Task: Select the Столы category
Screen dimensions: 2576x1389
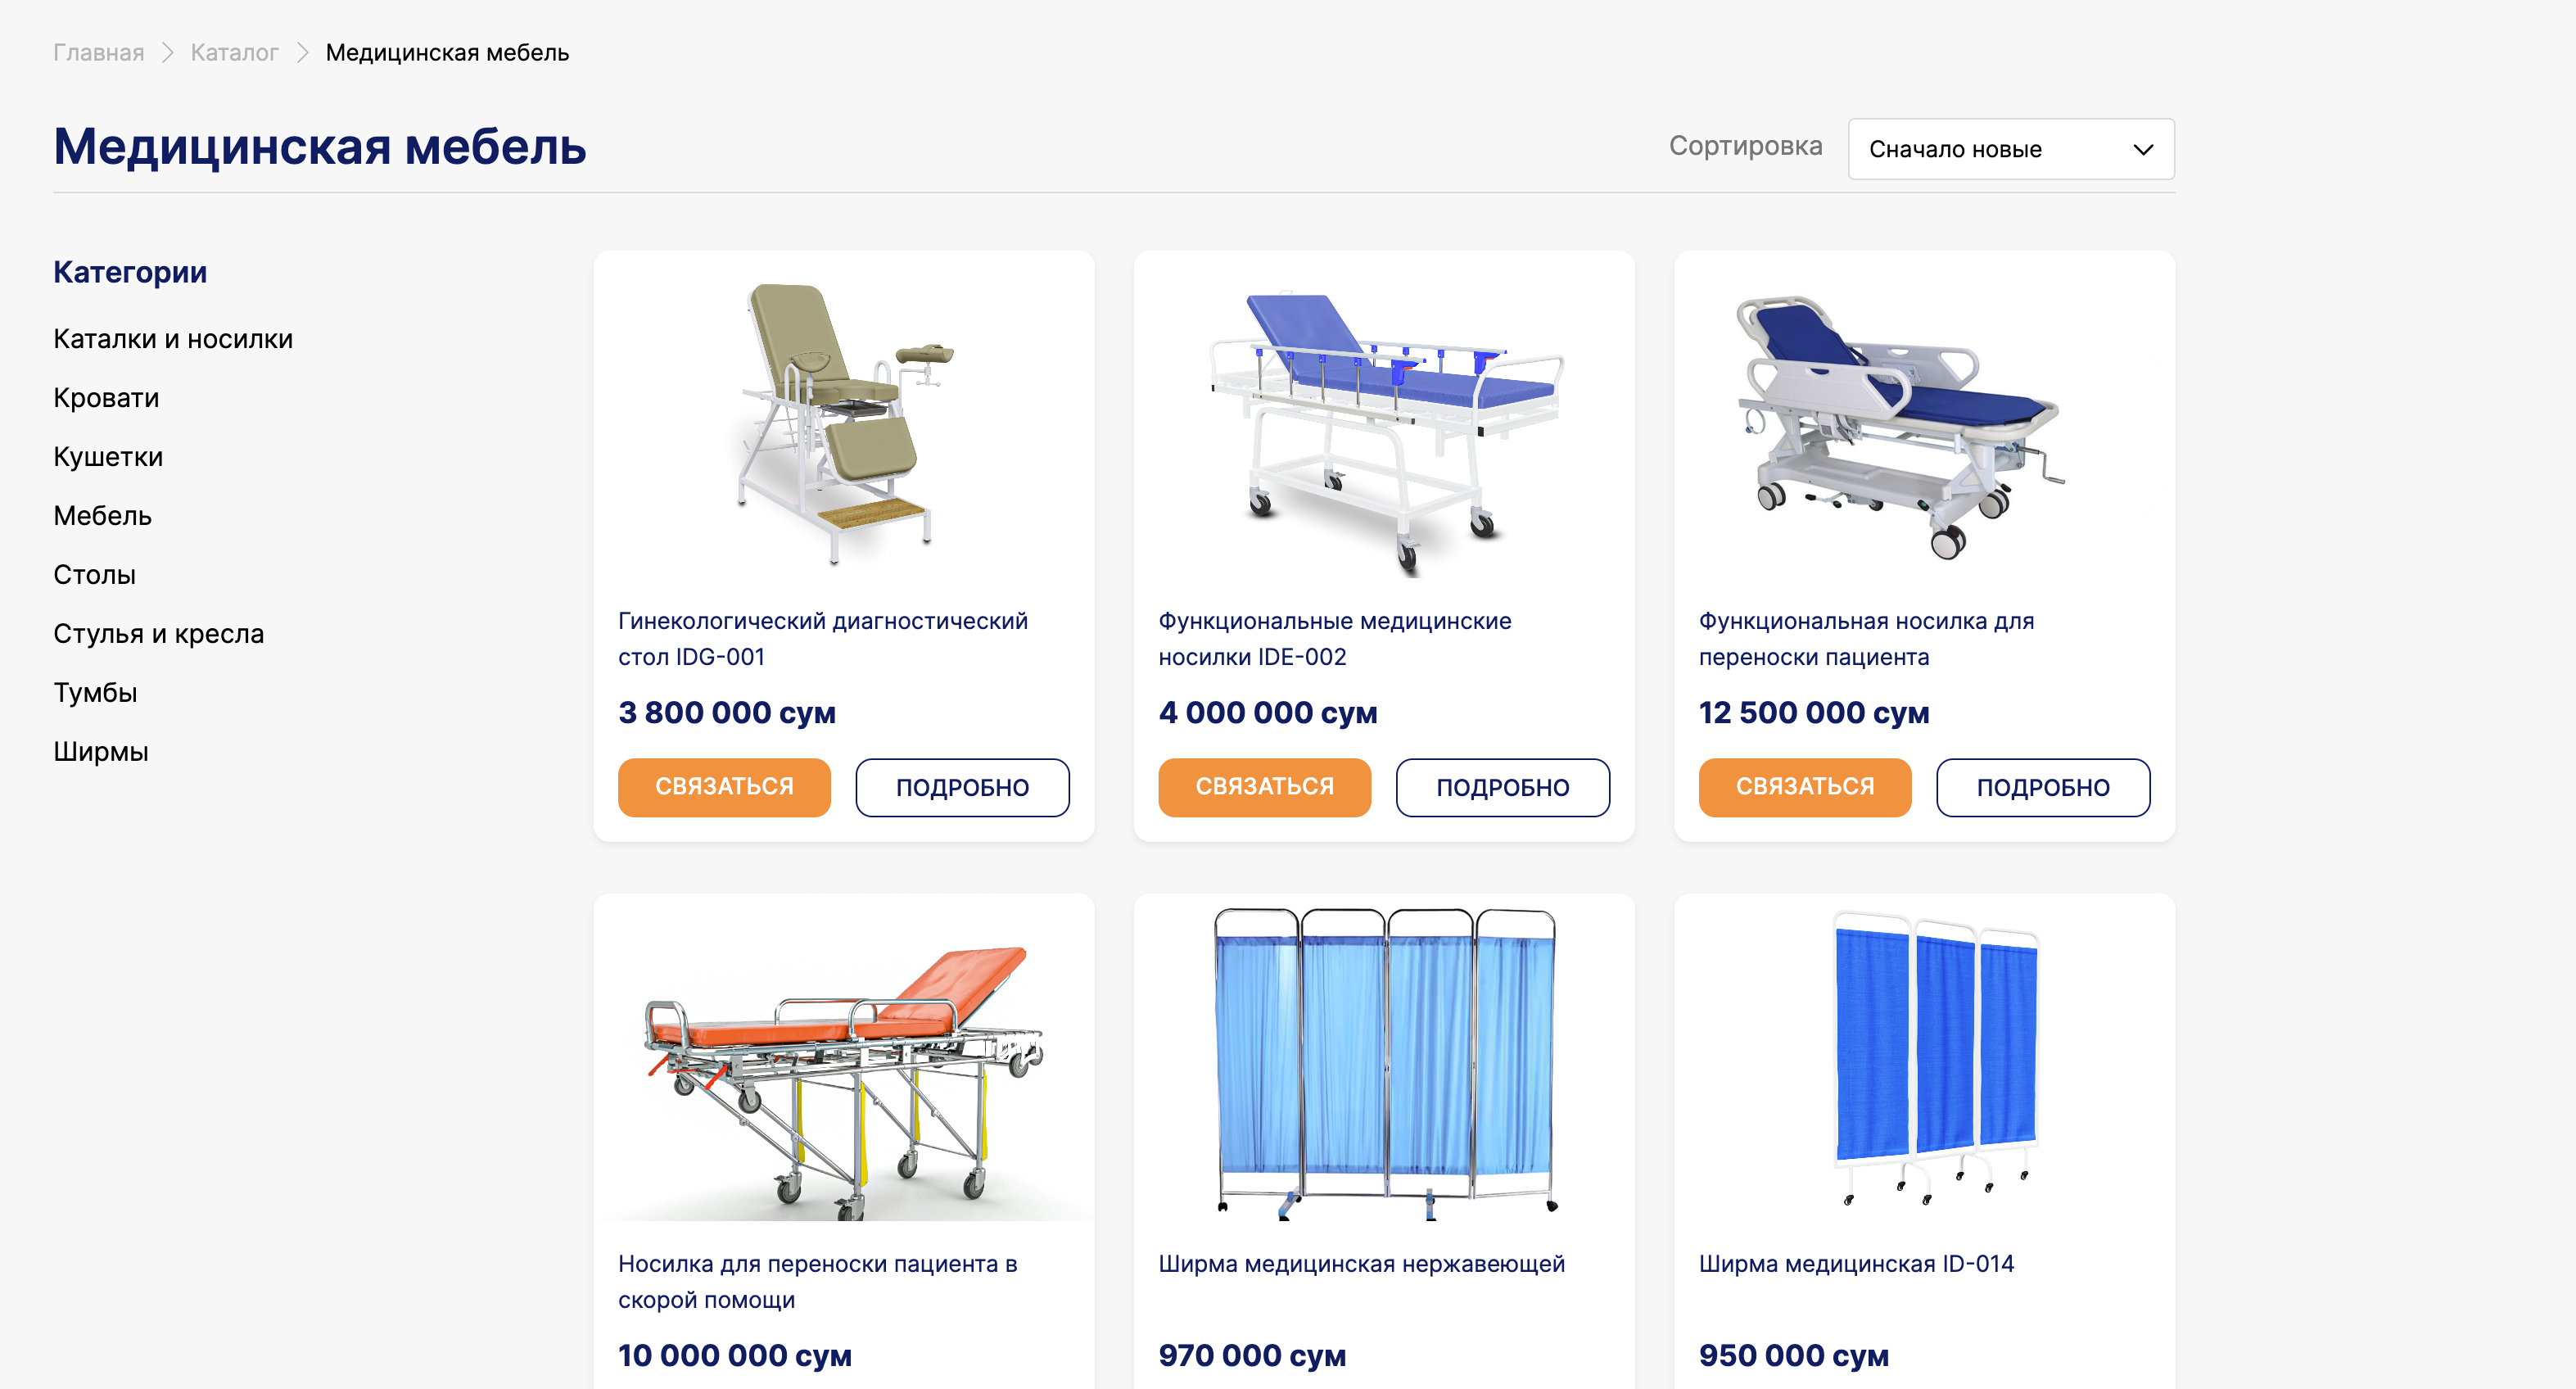Action: tap(94, 575)
